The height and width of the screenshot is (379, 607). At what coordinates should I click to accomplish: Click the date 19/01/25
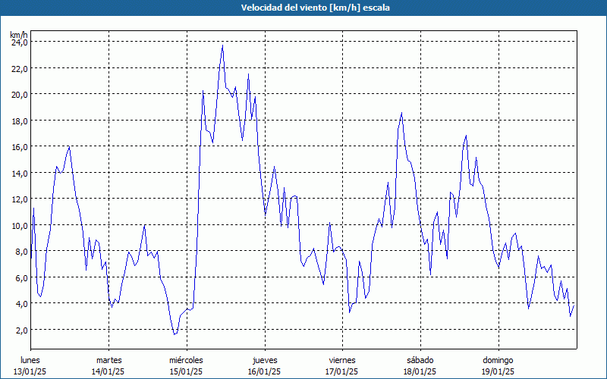498,371
